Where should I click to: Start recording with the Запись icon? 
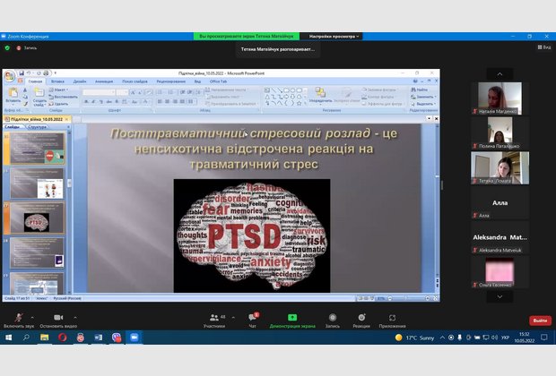point(332,317)
